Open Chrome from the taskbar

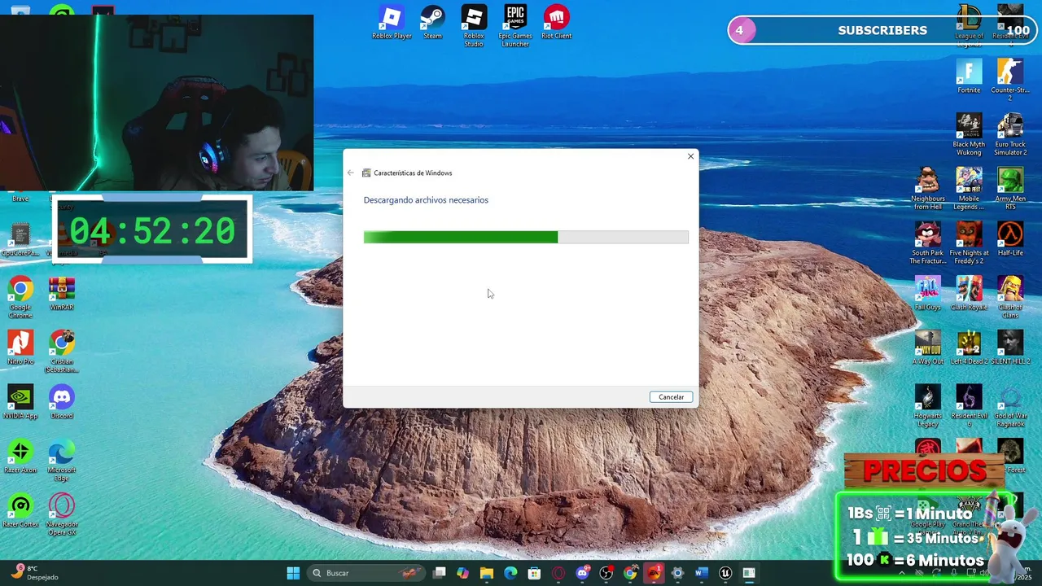[630, 573]
